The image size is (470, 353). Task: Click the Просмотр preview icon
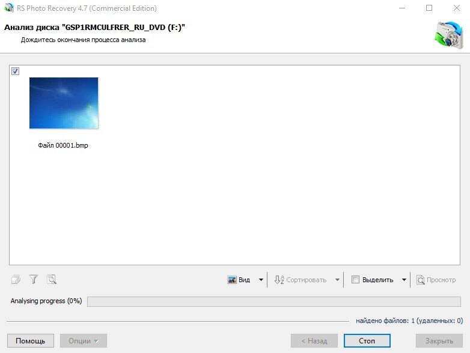click(420, 280)
